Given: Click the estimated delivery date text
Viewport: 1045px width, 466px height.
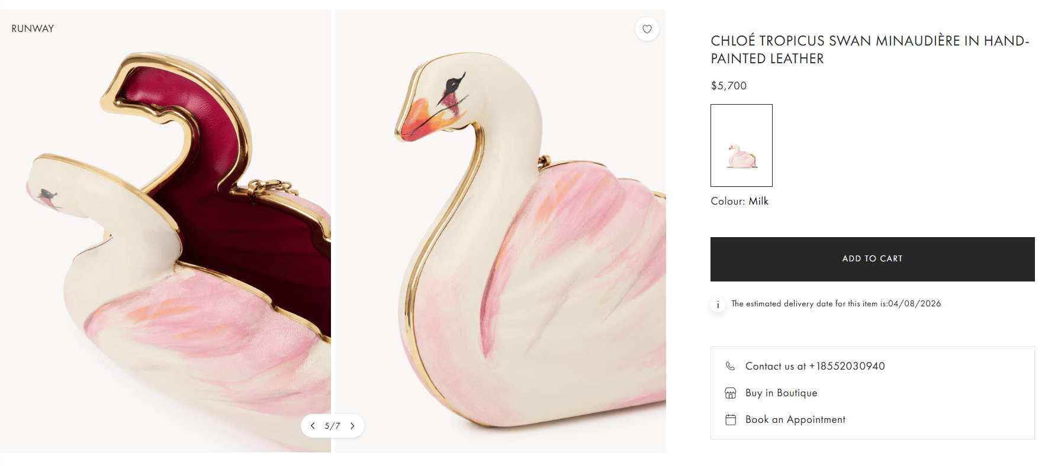Looking at the screenshot, I should coord(835,303).
